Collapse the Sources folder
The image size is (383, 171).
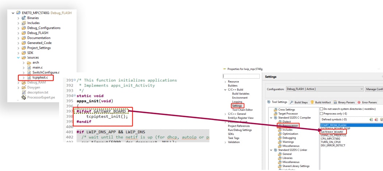(x=19, y=57)
